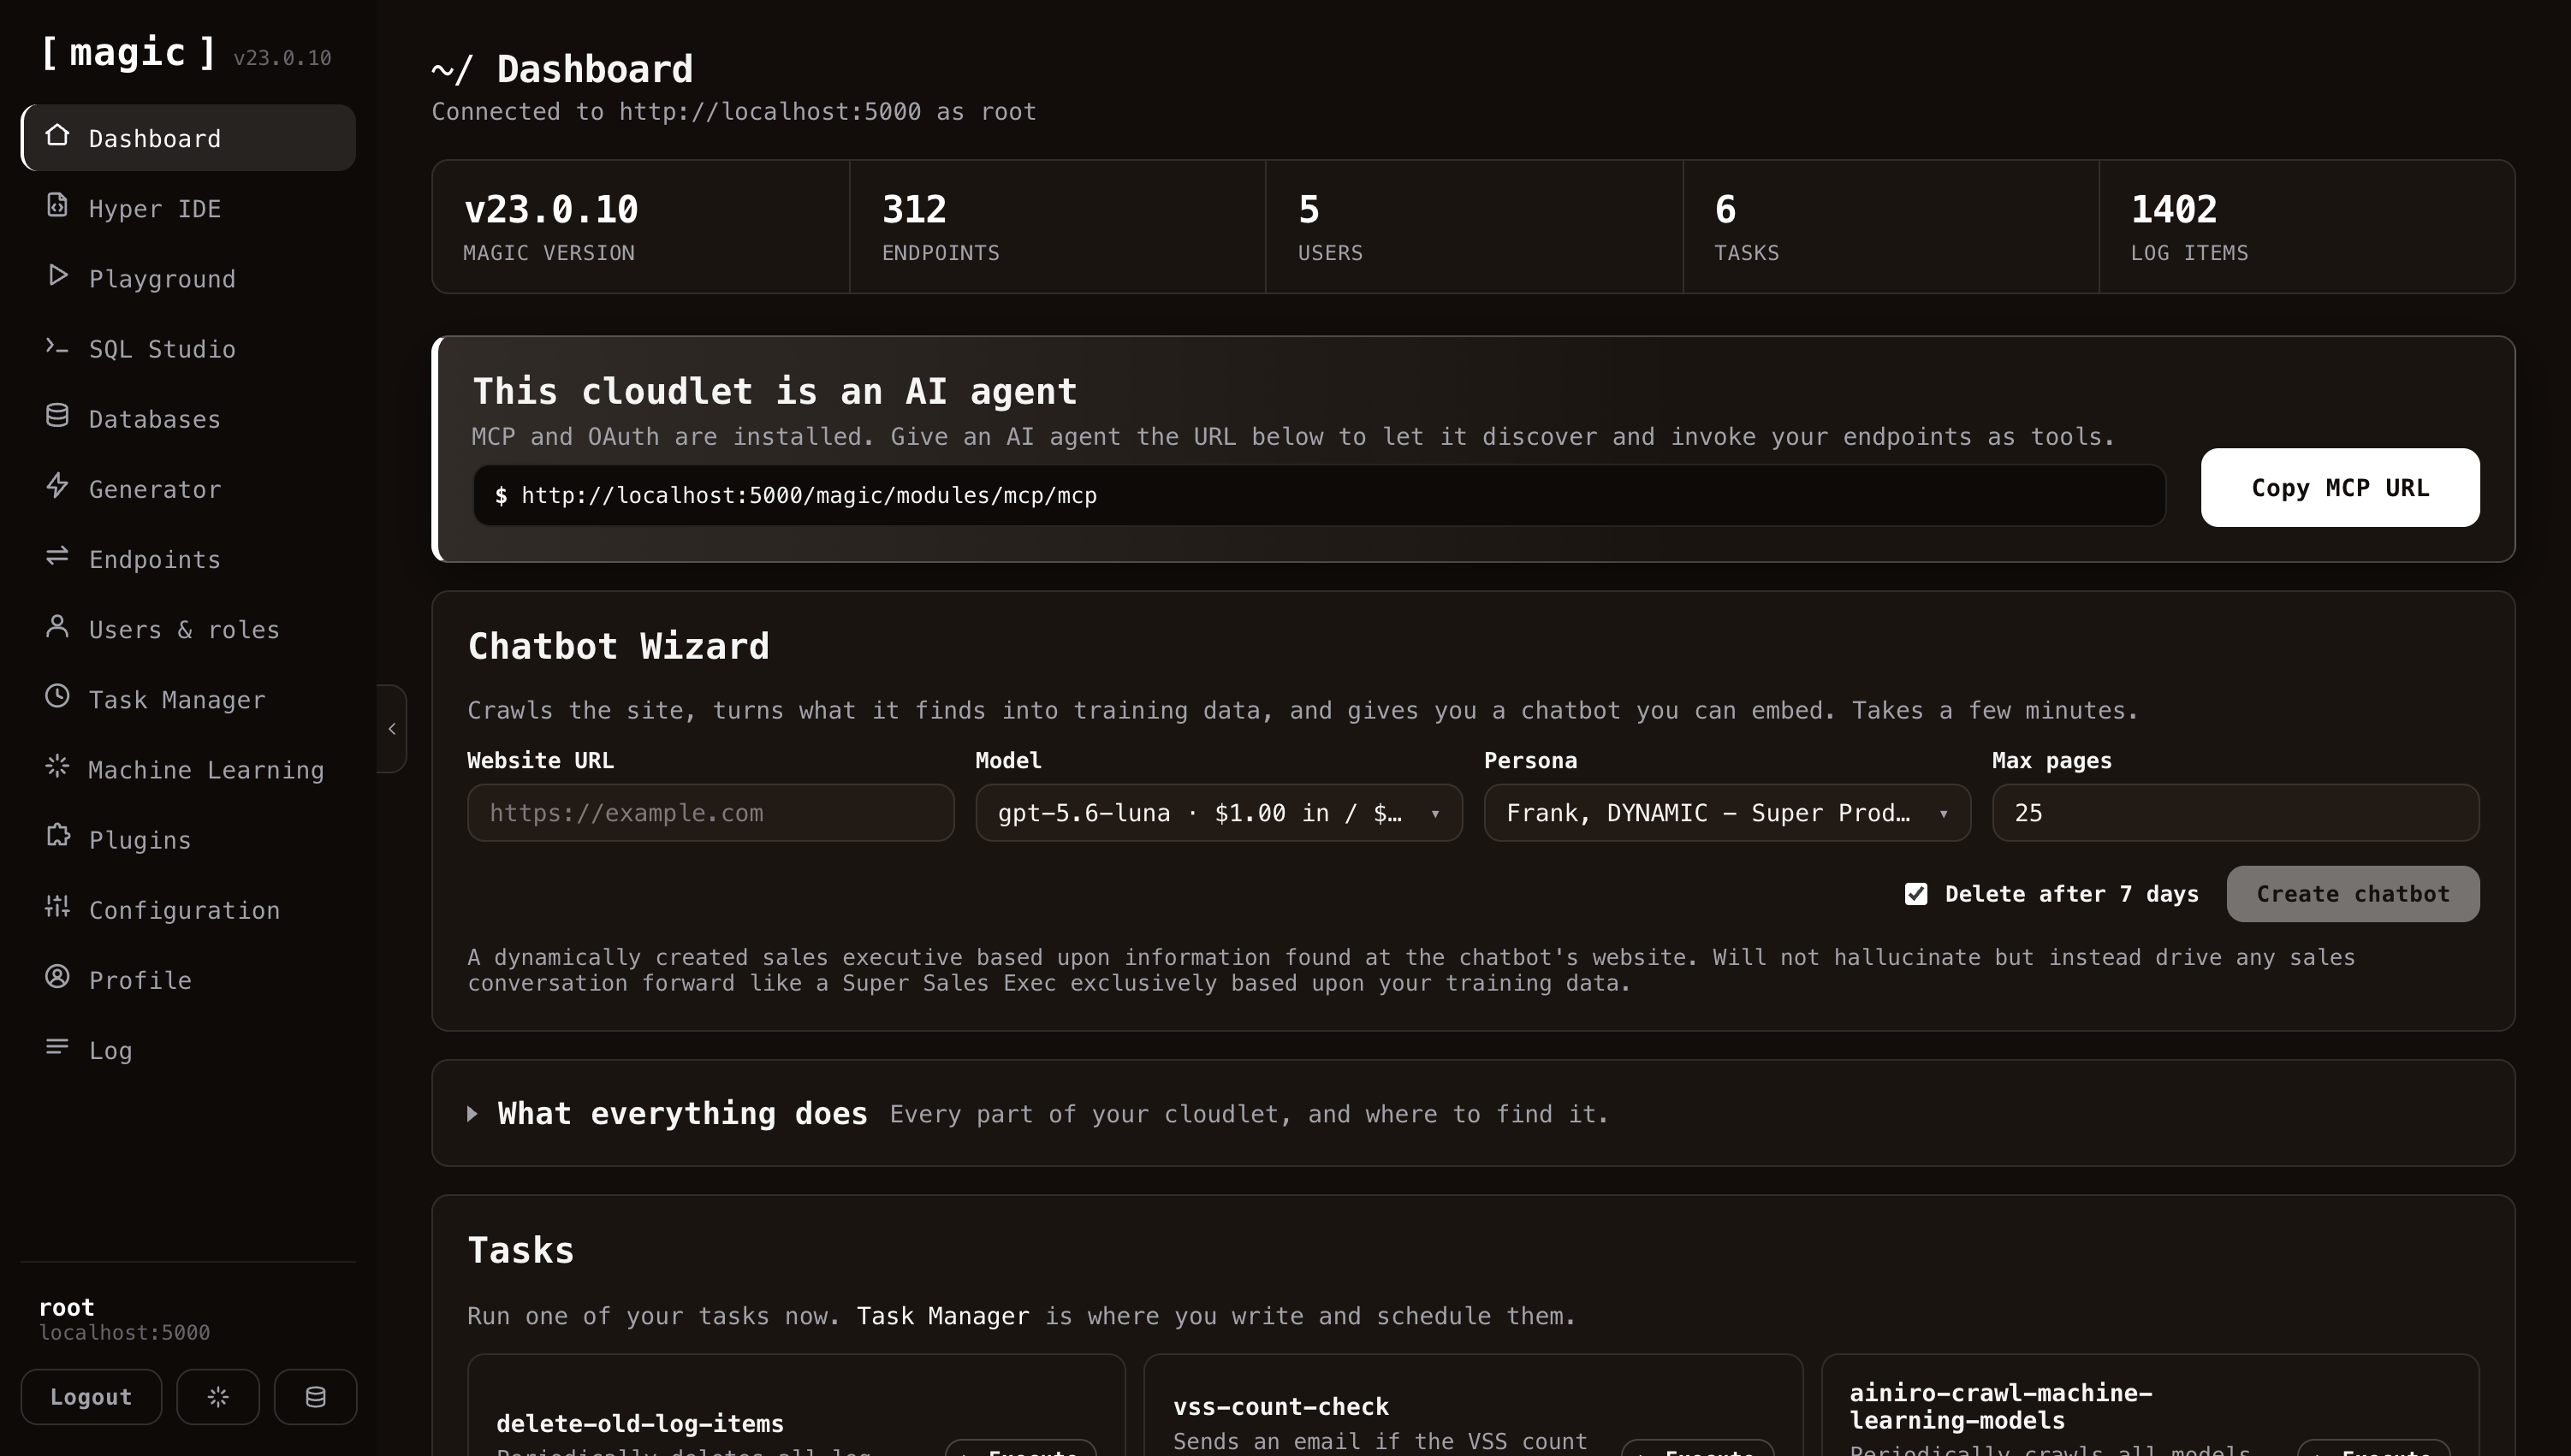Image resolution: width=2571 pixels, height=1456 pixels.
Task: Click the Chatbot Wizard heading
Action: pos(618,646)
